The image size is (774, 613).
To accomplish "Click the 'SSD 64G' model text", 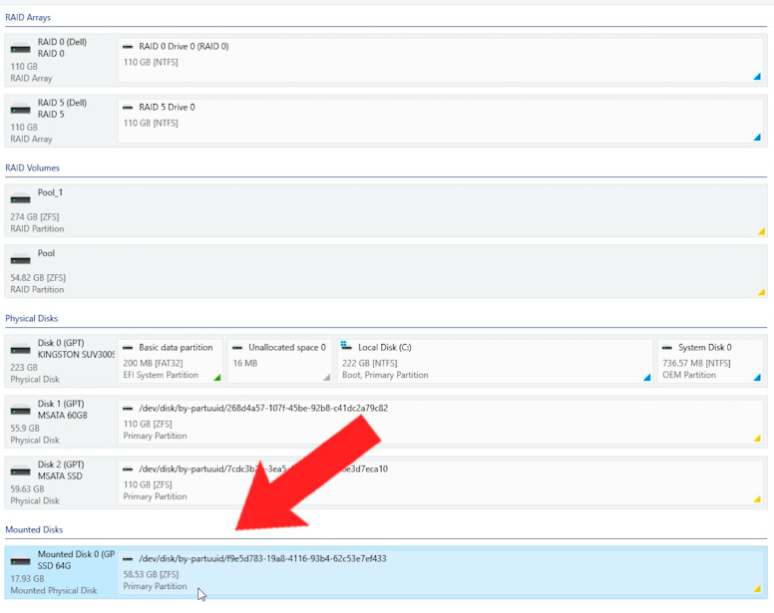I will [54, 566].
